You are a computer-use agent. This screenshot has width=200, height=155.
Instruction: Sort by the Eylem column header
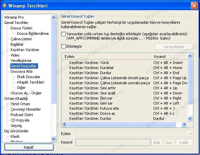click(106, 57)
